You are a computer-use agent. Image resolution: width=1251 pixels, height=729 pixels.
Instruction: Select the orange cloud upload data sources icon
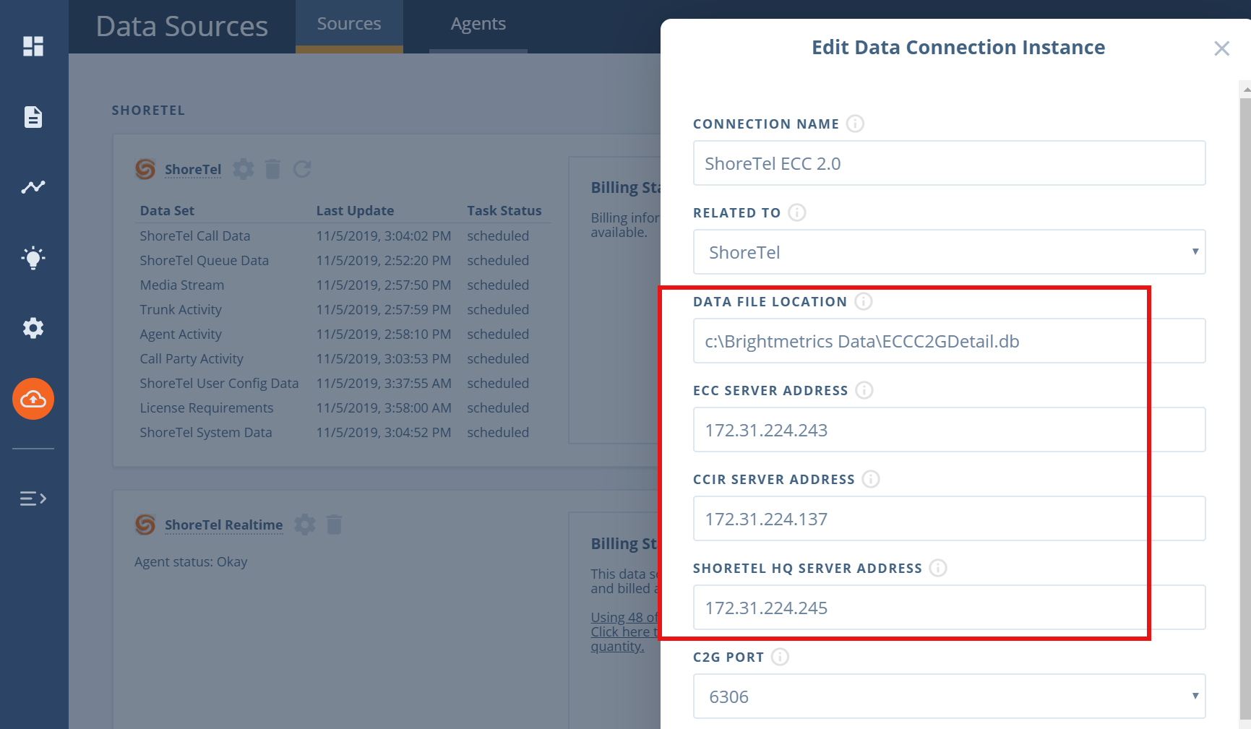point(33,399)
